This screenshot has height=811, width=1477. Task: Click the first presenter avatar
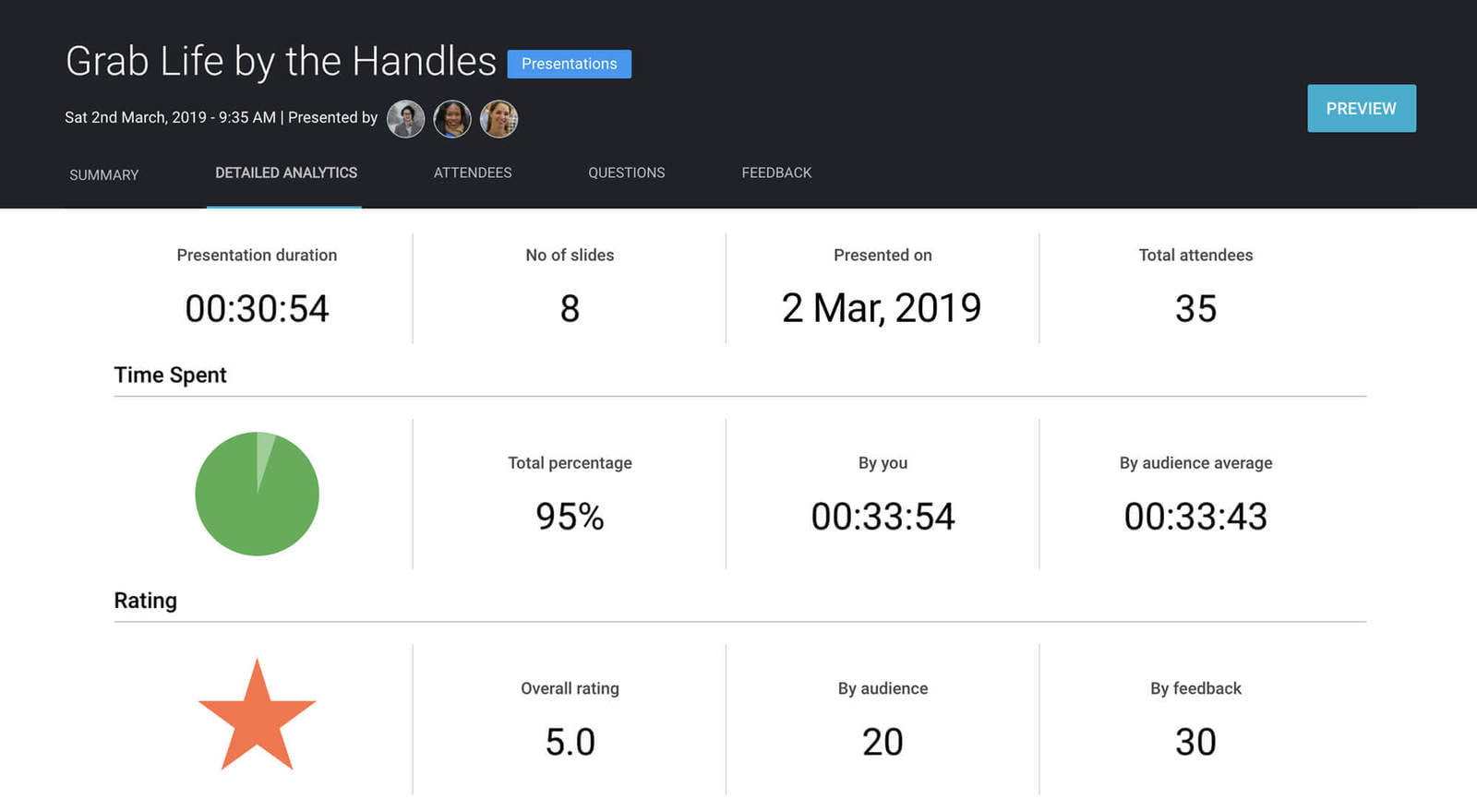tap(405, 119)
